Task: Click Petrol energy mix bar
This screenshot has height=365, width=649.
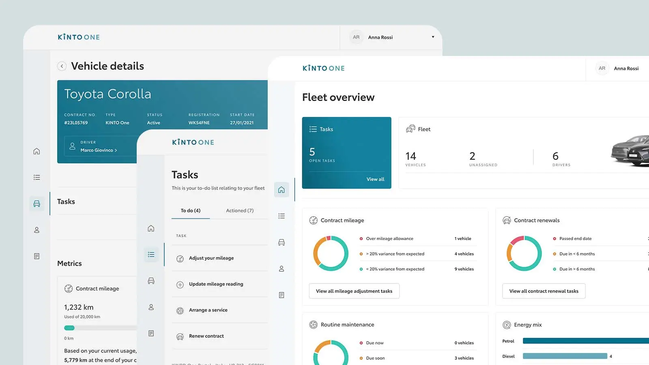Action: (x=586, y=341)
